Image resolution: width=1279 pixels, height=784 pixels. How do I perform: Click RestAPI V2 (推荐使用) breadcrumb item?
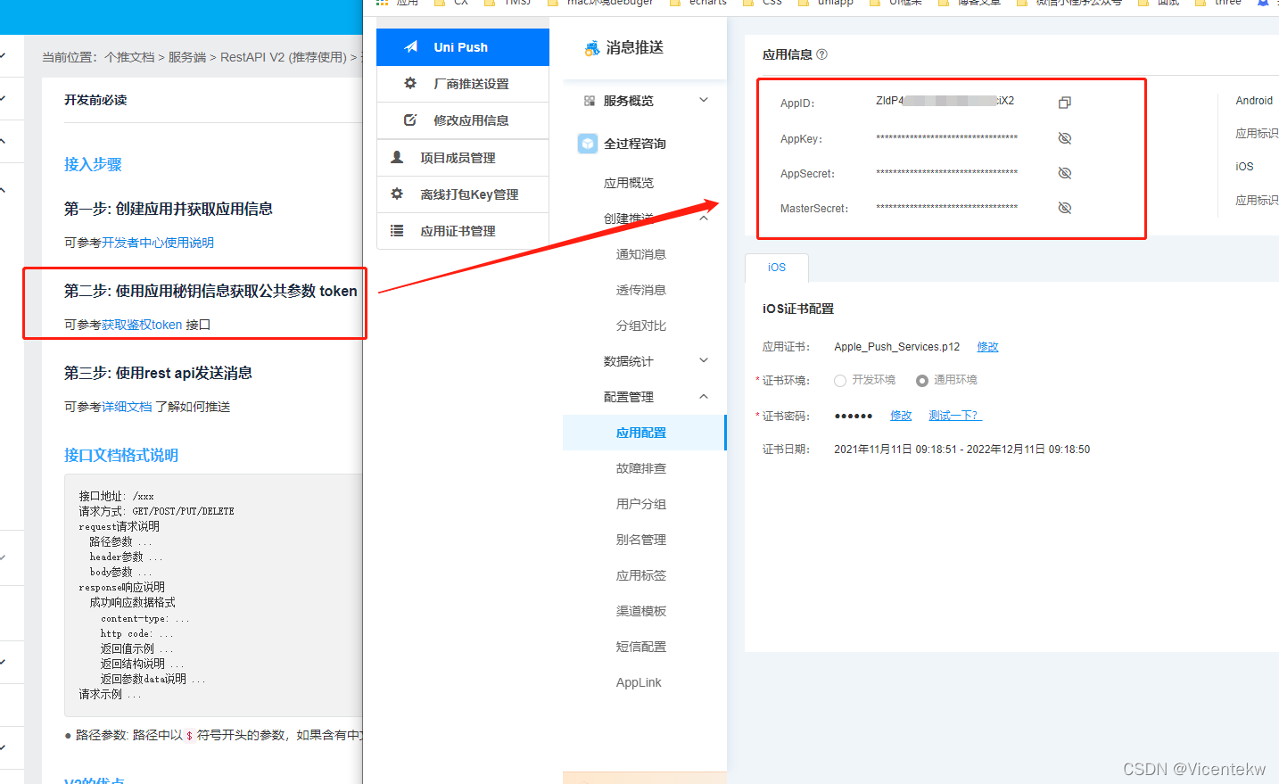[x=284, y=57]
